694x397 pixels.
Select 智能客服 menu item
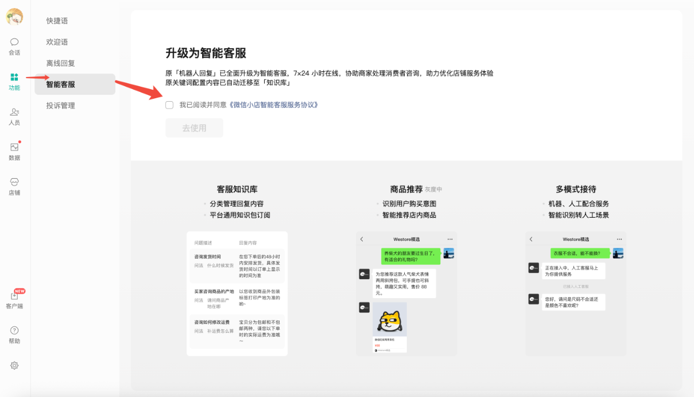[61, 84]
